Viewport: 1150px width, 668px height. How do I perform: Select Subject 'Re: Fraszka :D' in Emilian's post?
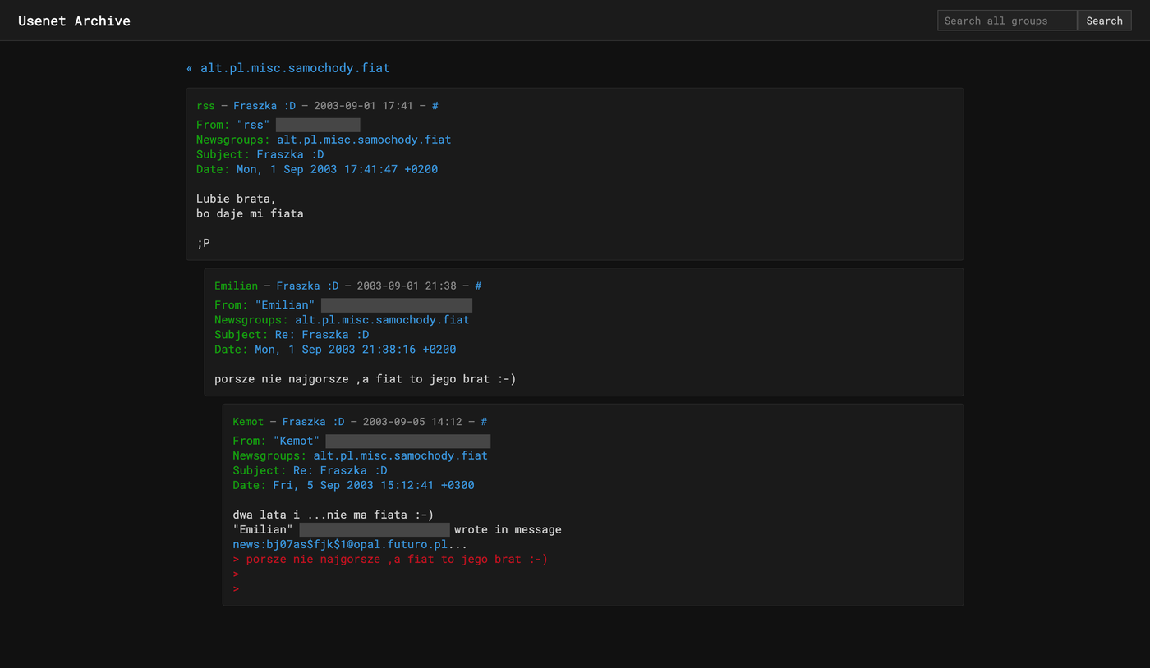322,335
